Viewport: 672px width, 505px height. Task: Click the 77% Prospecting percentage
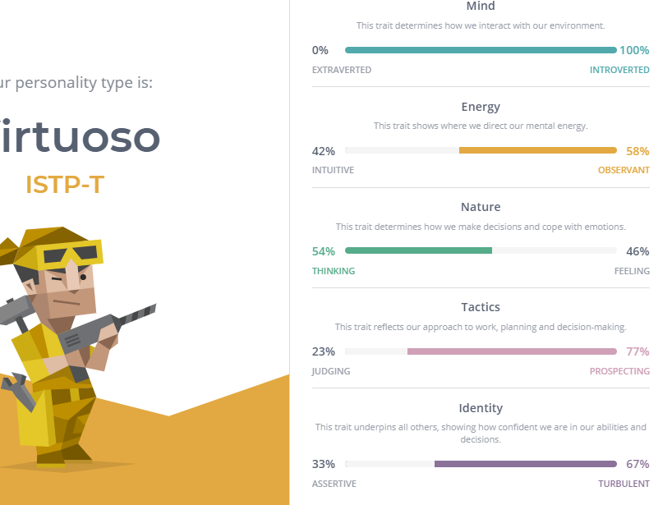(637, 352)
